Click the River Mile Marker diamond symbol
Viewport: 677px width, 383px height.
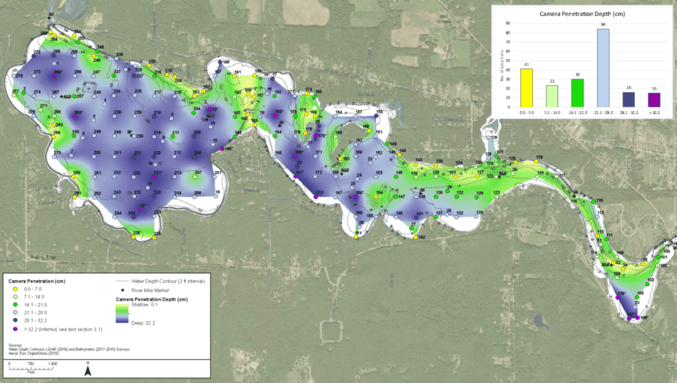[122, 290]
